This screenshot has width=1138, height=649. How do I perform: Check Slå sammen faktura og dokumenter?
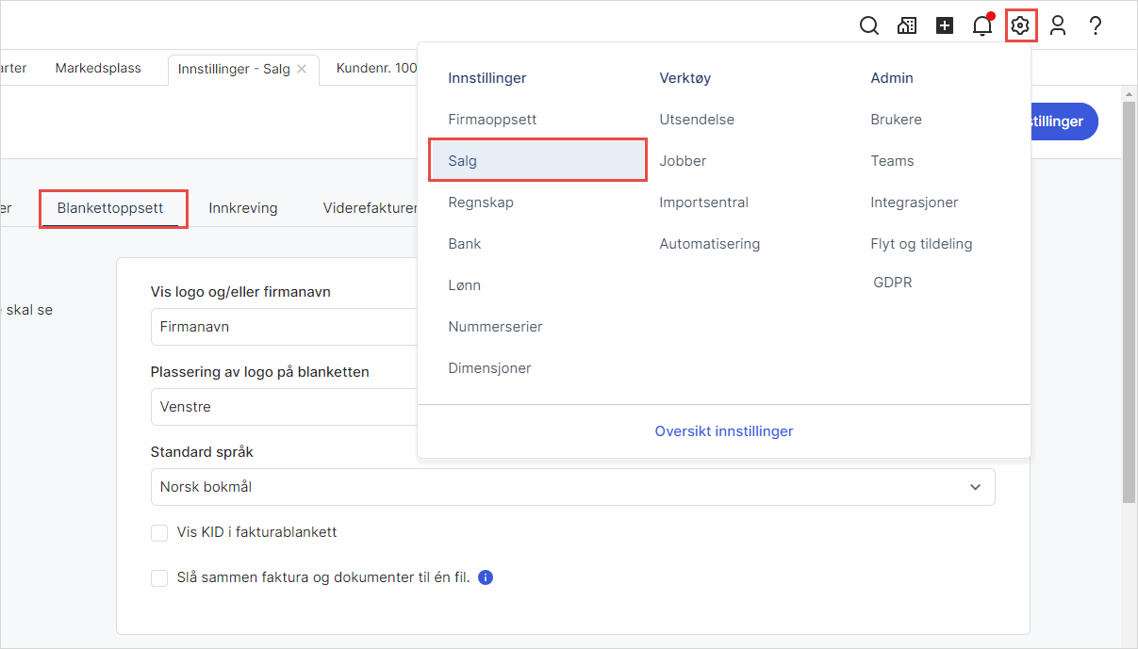[159, 578]
